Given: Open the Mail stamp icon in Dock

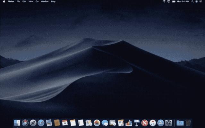Looking at the screenshot, I should [x=49, y=123].
